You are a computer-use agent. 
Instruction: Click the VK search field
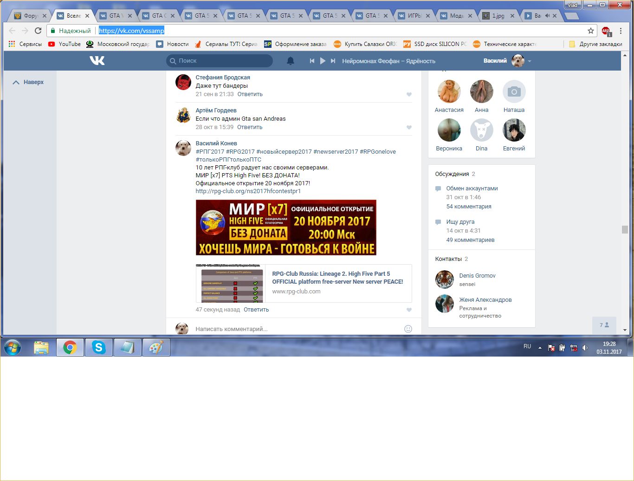[220, 61]
